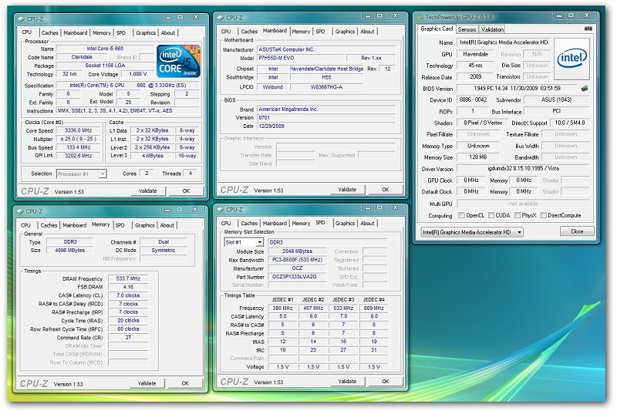Screen dimensions: 617x411
Task: Click the Device ID 8086 - 0042 value
Action: pyautogui.click(x=473, y=100)
